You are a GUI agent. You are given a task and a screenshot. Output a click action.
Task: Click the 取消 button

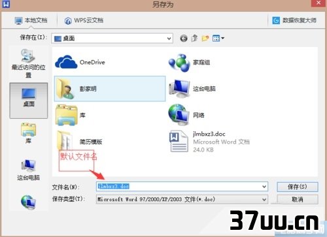click(298, 199)
